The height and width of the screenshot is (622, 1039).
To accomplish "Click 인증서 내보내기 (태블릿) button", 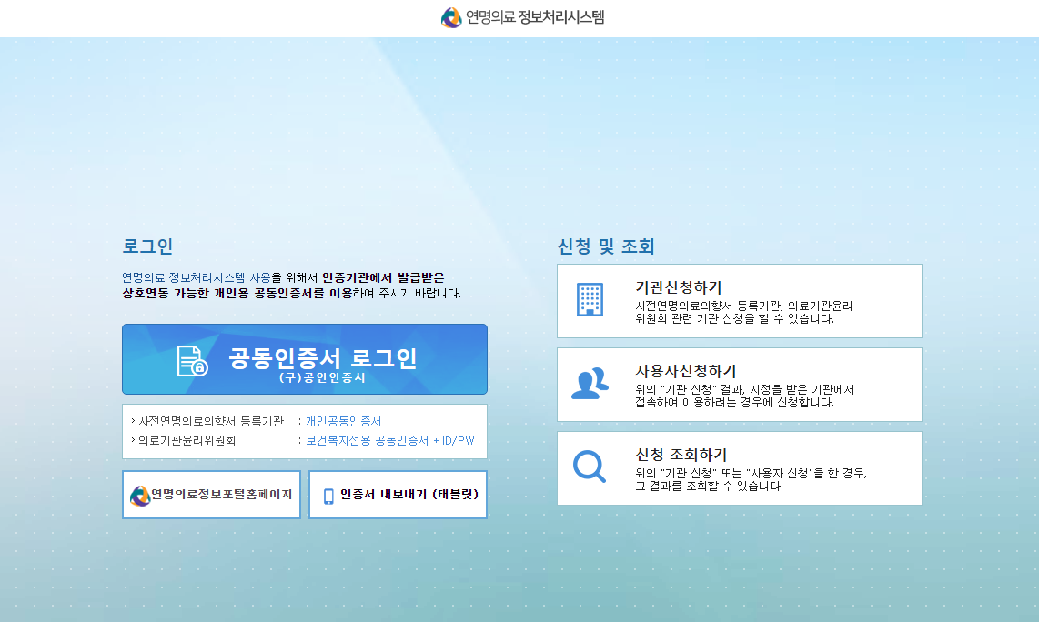I will [x=398, y=494].
